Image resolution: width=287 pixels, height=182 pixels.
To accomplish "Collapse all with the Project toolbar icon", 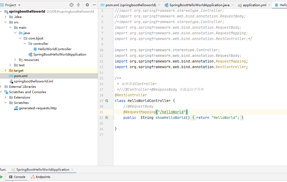I will pos(78,5).
